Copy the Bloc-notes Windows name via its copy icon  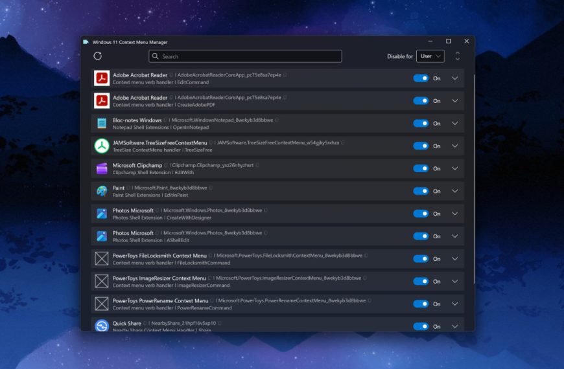pos(165,120)
